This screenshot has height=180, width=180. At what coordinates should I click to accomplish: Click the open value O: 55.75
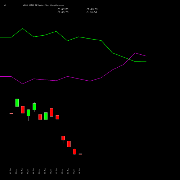click(63, 12)
